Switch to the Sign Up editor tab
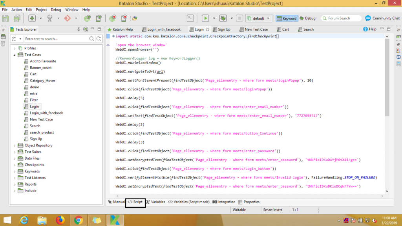 click(x=221, y=29)
